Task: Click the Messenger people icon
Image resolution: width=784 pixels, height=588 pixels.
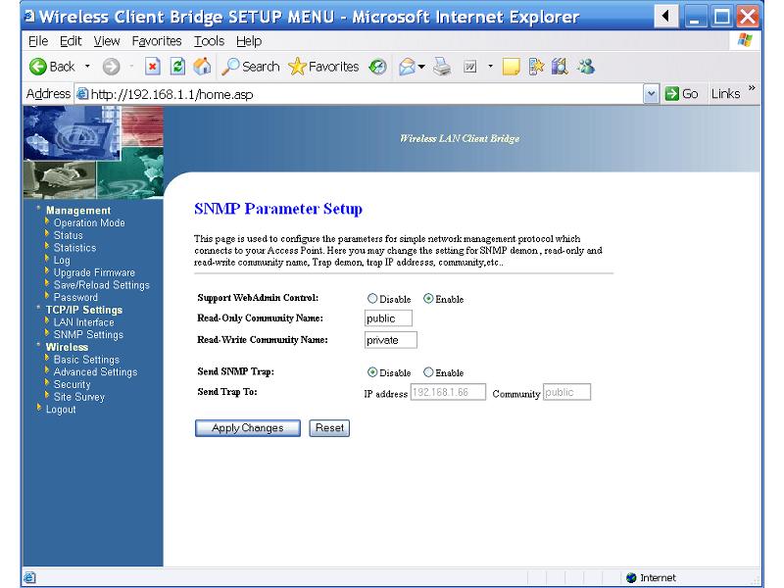Action: click(x=586, y=67)
